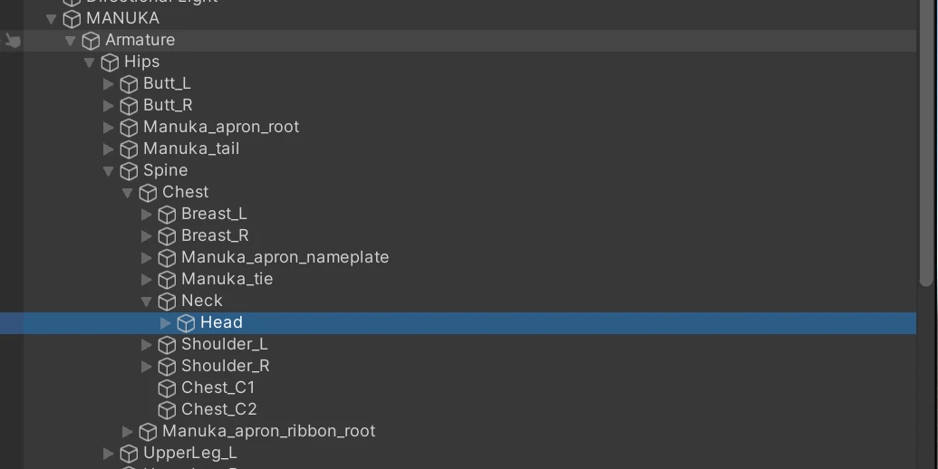Select the Manuka_tie object

pyautogui.click(x=227, y=280)
